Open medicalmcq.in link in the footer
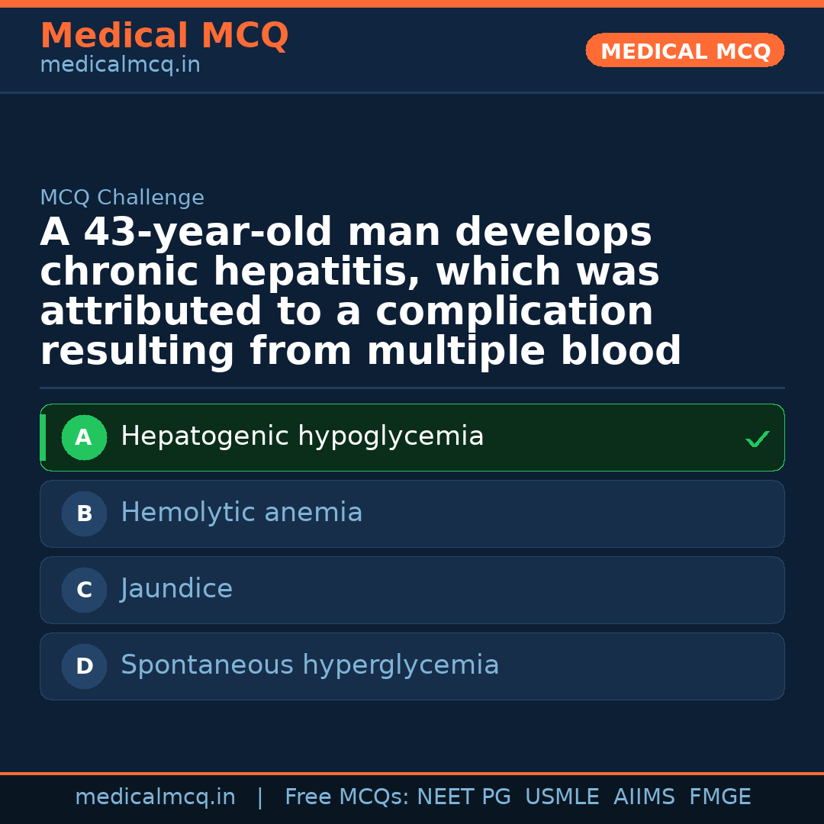This screenshot has height=824, width=824. click(x=155, y=797)
